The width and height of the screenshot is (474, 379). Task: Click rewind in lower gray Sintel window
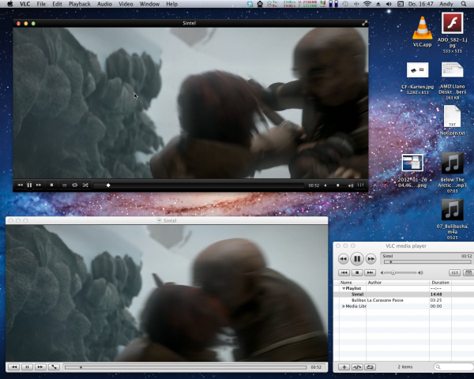[x=14, y=367]
